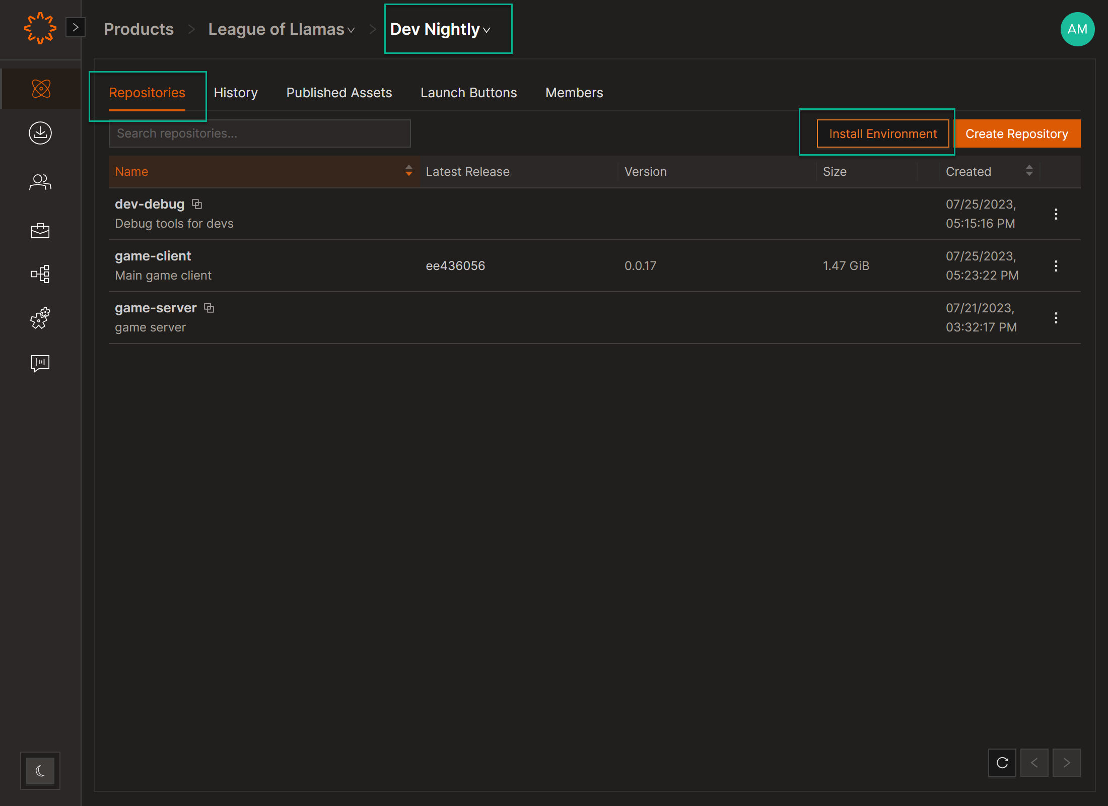1108x806 pixels.
Task: Open the Products atom icon in sidebar
Action: [x=41, y=89]
